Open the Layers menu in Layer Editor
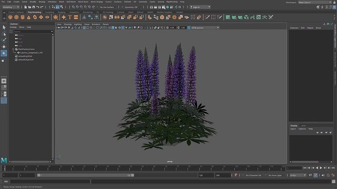Image resolution: width=337 pixels, height=189 pixels. tap(293, 129)
